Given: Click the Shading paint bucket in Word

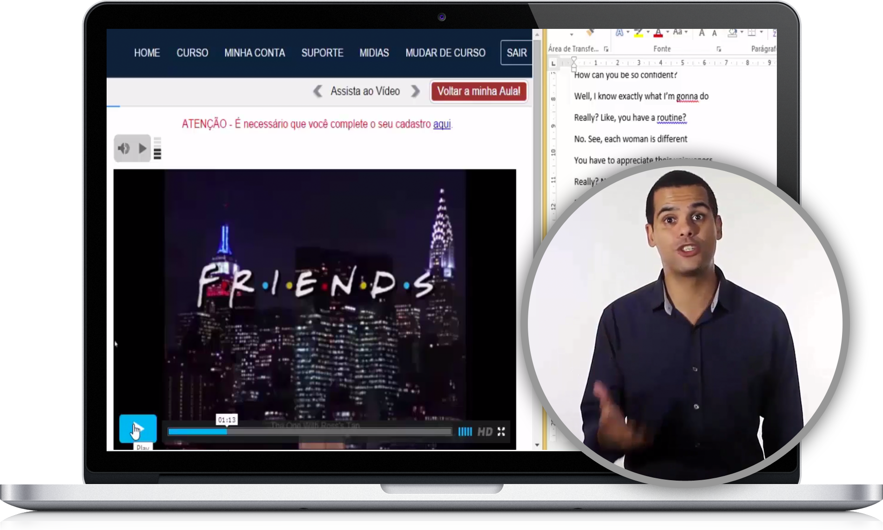Looking at the screenshot, I should pos(733,32).
